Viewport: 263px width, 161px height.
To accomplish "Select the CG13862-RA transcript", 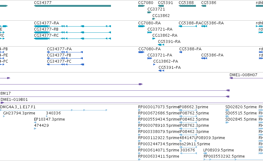I will (154, 39).
